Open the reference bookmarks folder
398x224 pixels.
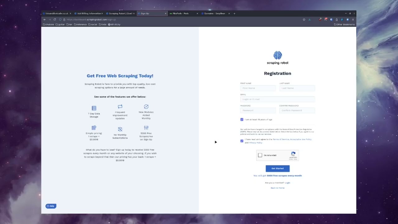(80, 24)
